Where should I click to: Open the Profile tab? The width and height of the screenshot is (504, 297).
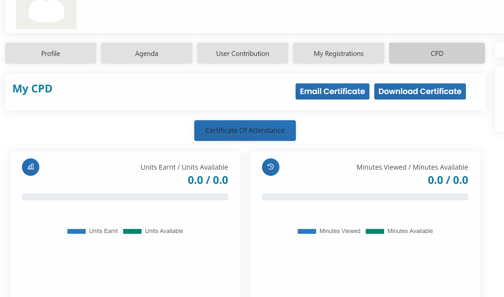pos(51,53)
